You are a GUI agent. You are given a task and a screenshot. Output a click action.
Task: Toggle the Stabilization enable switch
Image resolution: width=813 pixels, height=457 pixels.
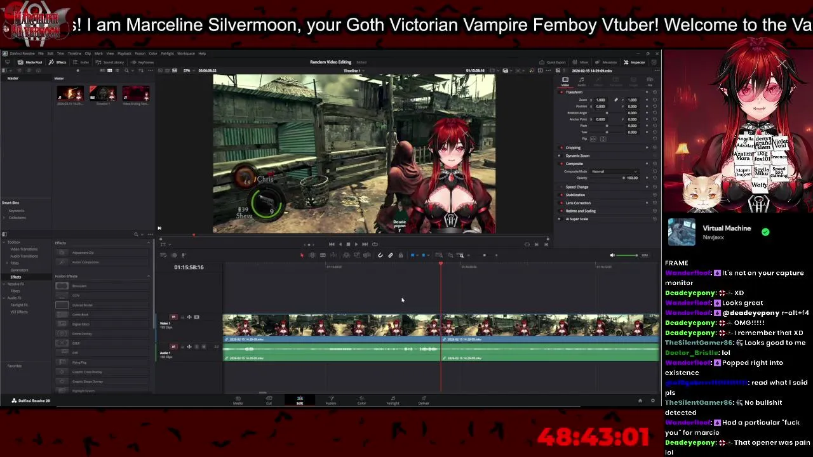coord(561,195)
